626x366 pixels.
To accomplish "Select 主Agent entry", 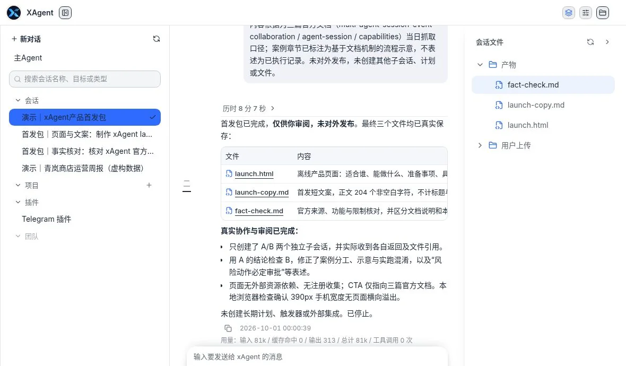I will 28,58.
